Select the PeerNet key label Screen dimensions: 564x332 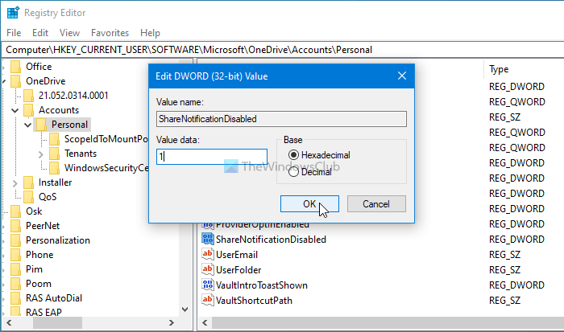click(x=43, y=226)
